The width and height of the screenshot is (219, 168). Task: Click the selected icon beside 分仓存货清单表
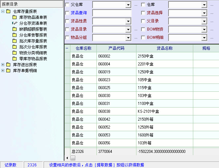[14, 23]
